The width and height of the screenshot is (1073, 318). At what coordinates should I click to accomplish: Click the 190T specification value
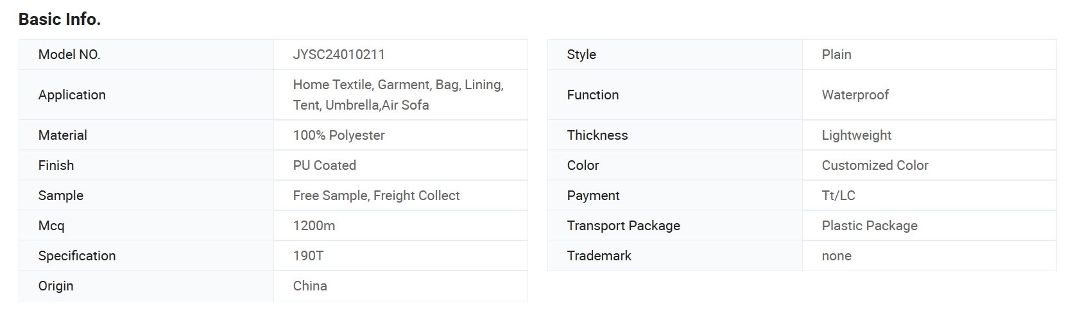click(x=308, y=256)
